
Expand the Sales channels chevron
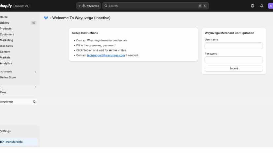(35, 72)
